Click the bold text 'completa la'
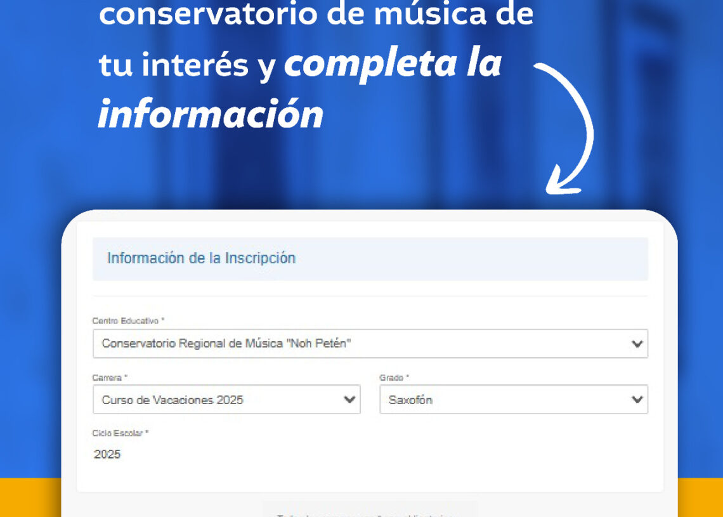The width and height of the screenshot is (723, 517). pos(393,65)
